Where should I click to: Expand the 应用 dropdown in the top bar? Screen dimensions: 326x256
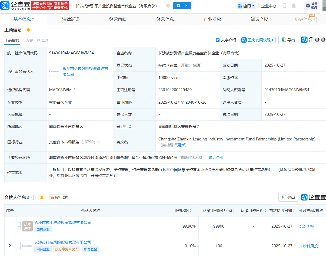[246, 5]
